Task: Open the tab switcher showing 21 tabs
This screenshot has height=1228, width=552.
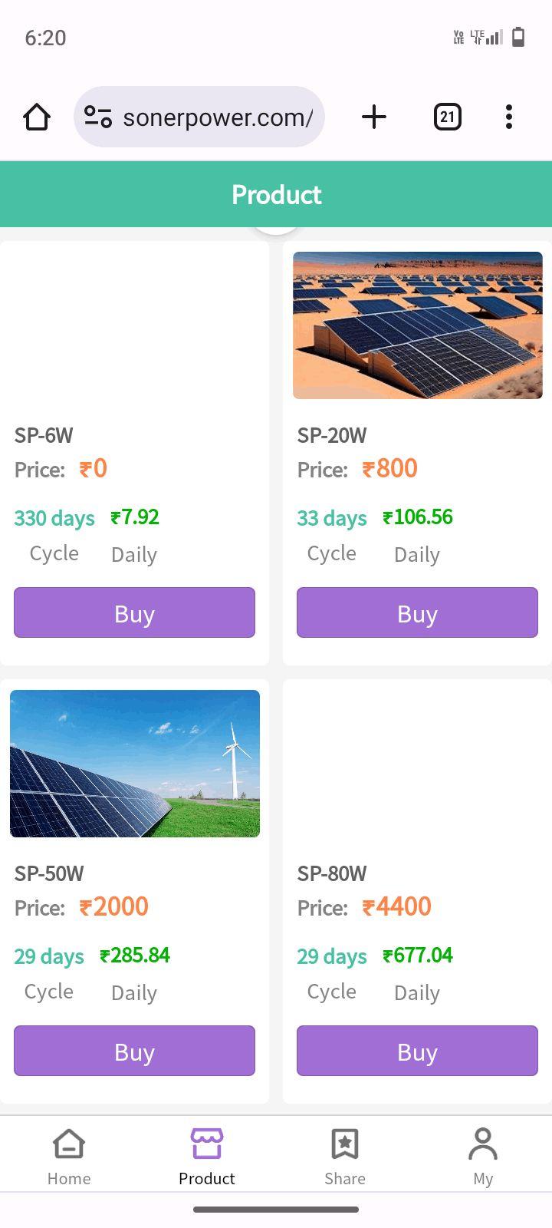Action: point(448,117)
